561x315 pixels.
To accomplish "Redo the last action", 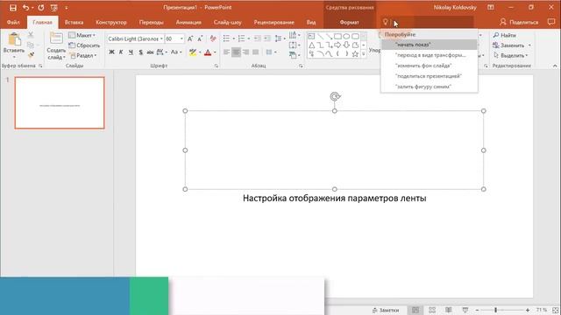I will pos(41,8).
